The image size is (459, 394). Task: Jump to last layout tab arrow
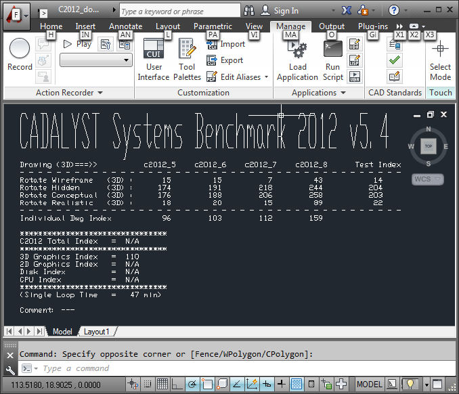[39, 331]
